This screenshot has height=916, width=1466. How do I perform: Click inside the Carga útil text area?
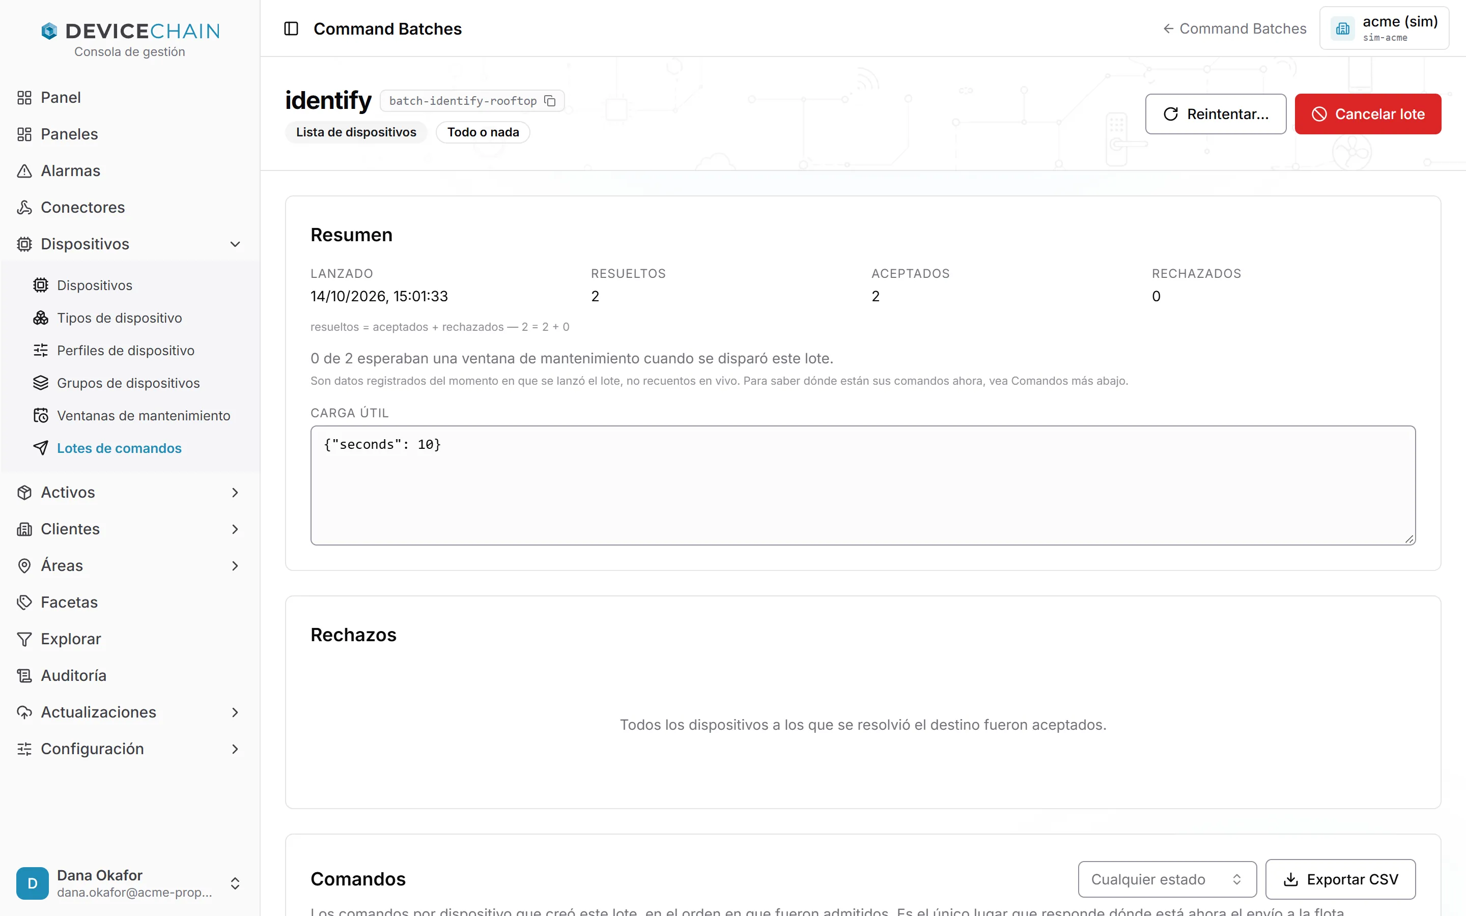(x=863, y=485)
